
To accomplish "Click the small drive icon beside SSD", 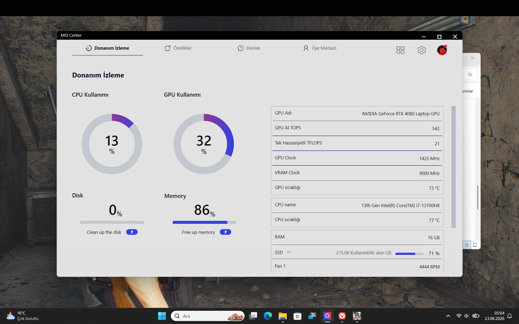I will (289, 252).
